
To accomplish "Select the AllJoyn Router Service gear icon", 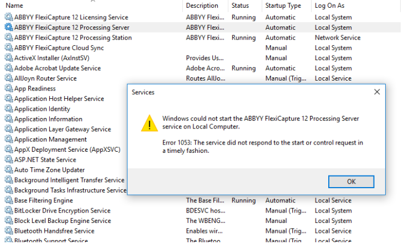I will coord(9,78).
